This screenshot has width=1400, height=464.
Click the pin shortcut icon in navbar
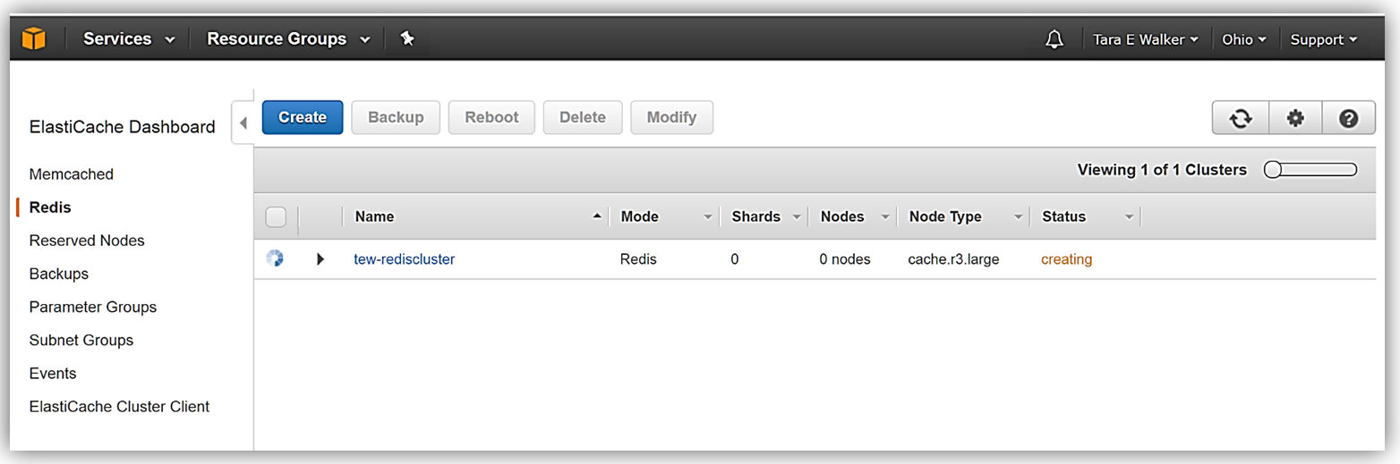click(x=407, y=39)
